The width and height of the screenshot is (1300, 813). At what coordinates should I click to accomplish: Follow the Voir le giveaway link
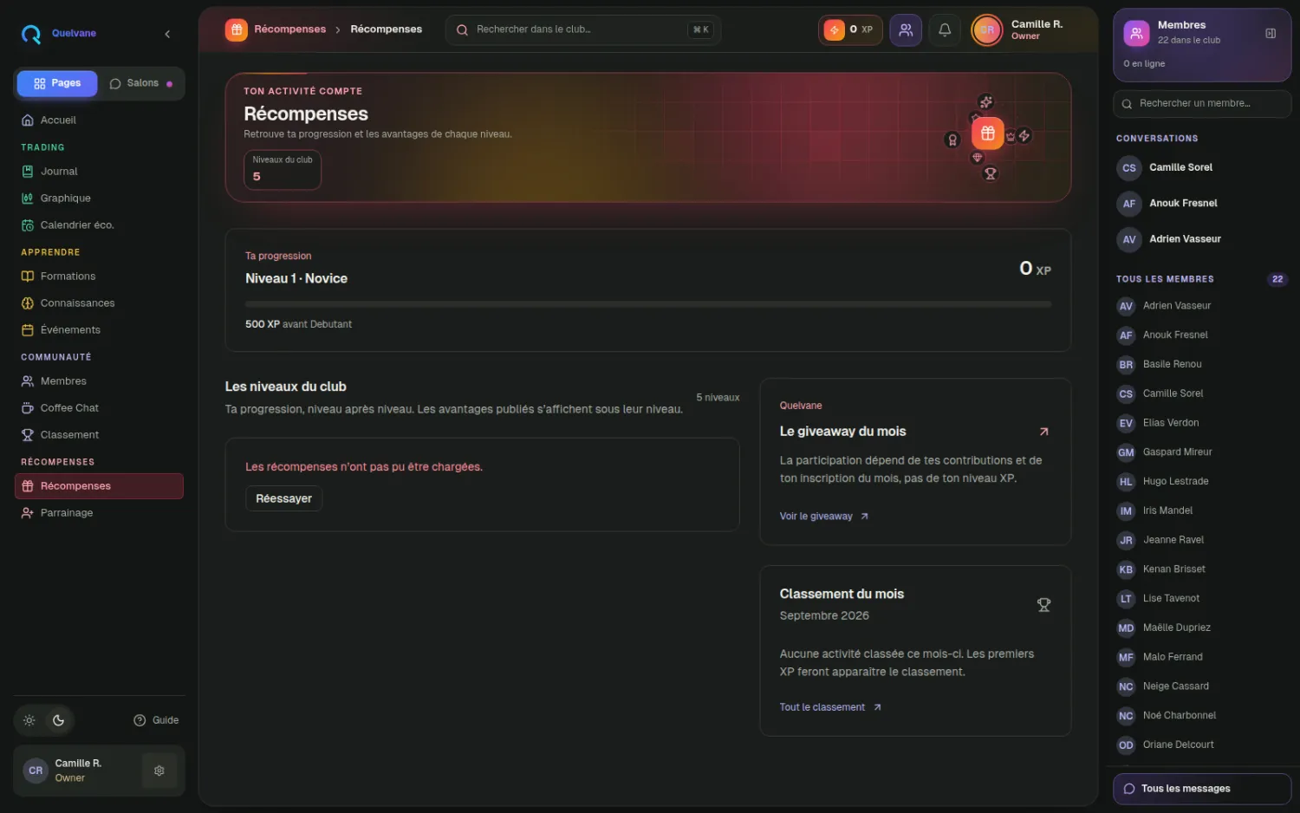(823, 517)
